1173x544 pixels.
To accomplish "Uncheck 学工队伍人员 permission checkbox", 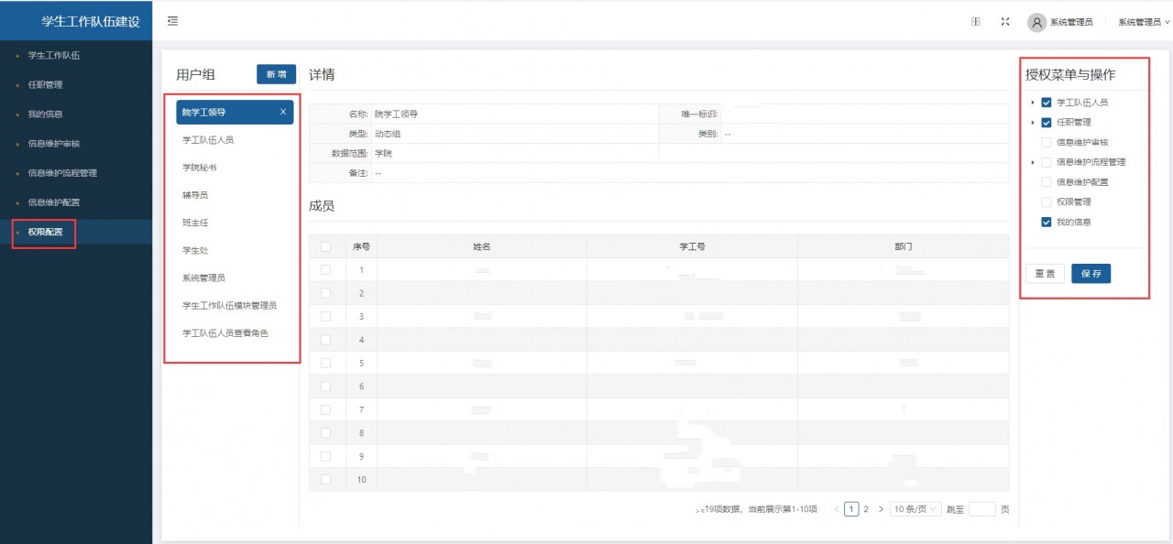I will [1047, 103].
